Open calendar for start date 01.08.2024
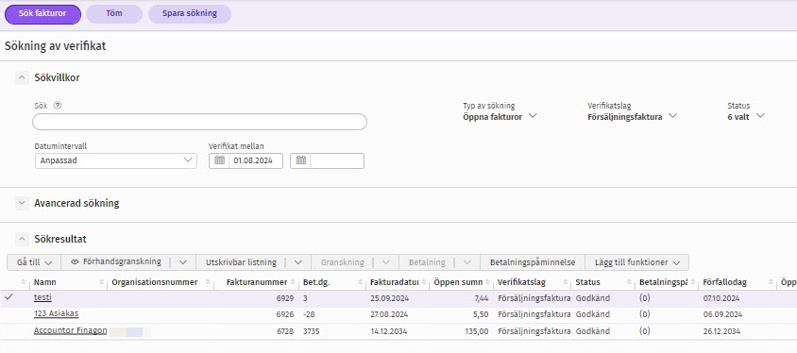The image size is (797, 353). point(219,160)
